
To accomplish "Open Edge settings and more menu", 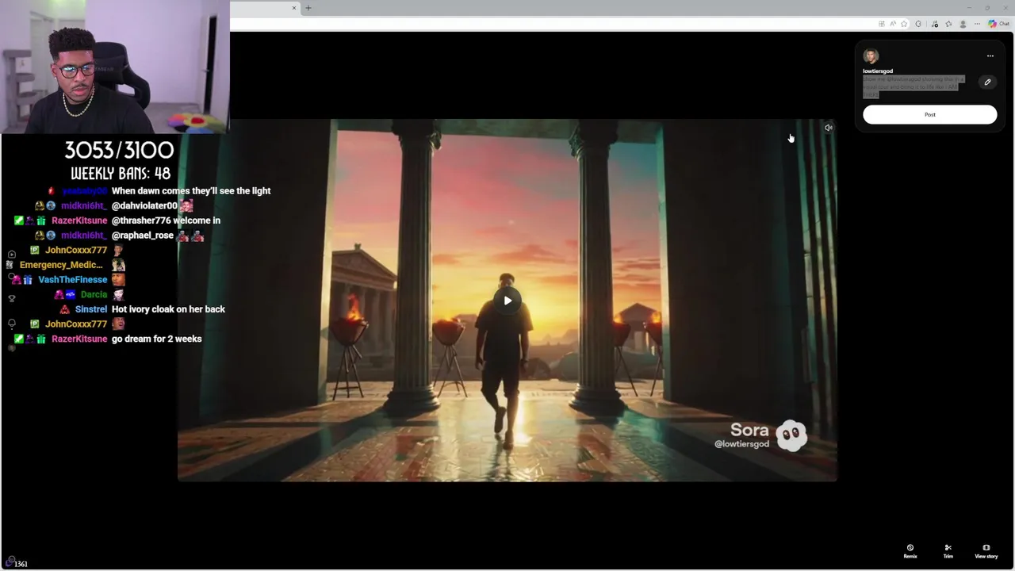I will click(977, 24).
